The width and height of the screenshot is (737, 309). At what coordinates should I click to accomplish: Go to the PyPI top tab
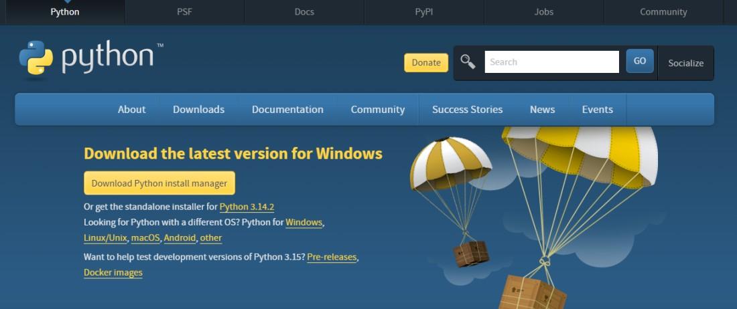coord(424,12)
